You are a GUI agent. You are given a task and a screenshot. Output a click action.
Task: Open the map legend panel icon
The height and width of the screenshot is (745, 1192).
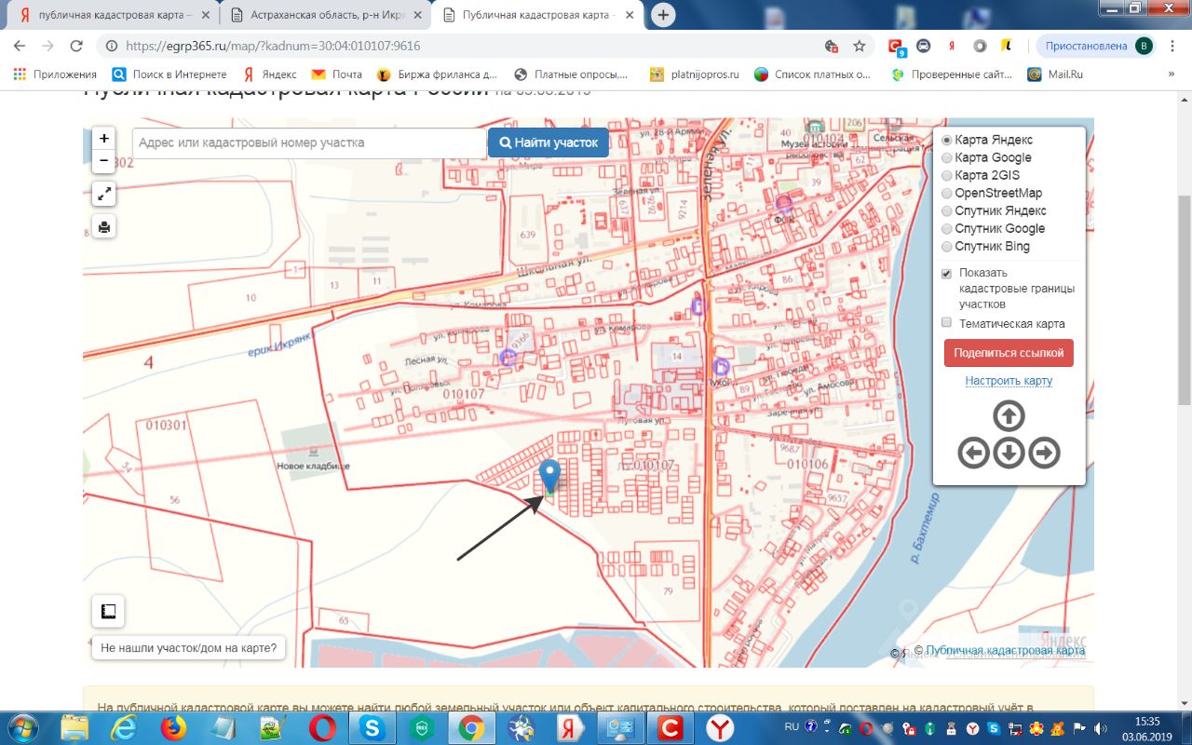(x=108, y=612)
